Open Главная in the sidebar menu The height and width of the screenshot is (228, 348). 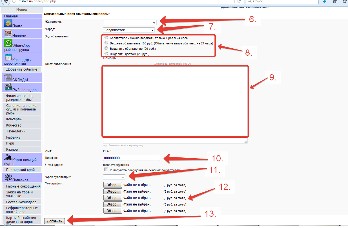(x=11, y=16)
